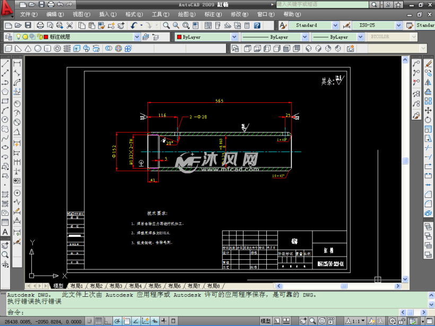Click the Polygon draw tool
The width and height of the screenshot is (435, 326).
coord(5,91)
